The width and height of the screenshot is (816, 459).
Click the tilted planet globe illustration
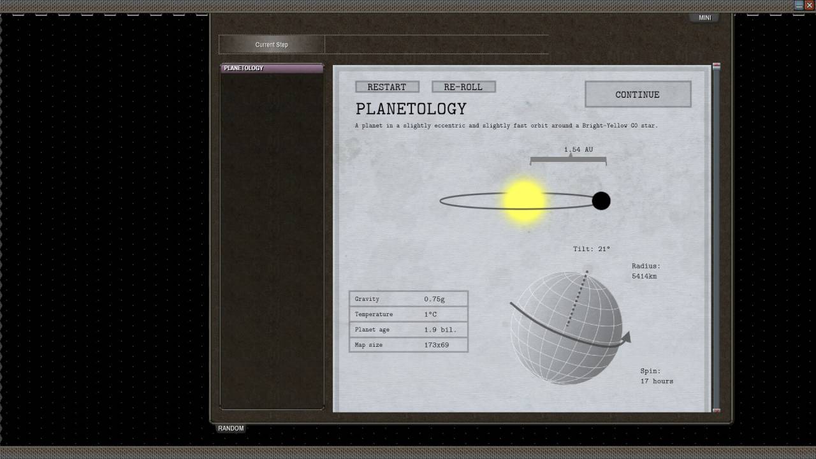[x=566, y=328]
